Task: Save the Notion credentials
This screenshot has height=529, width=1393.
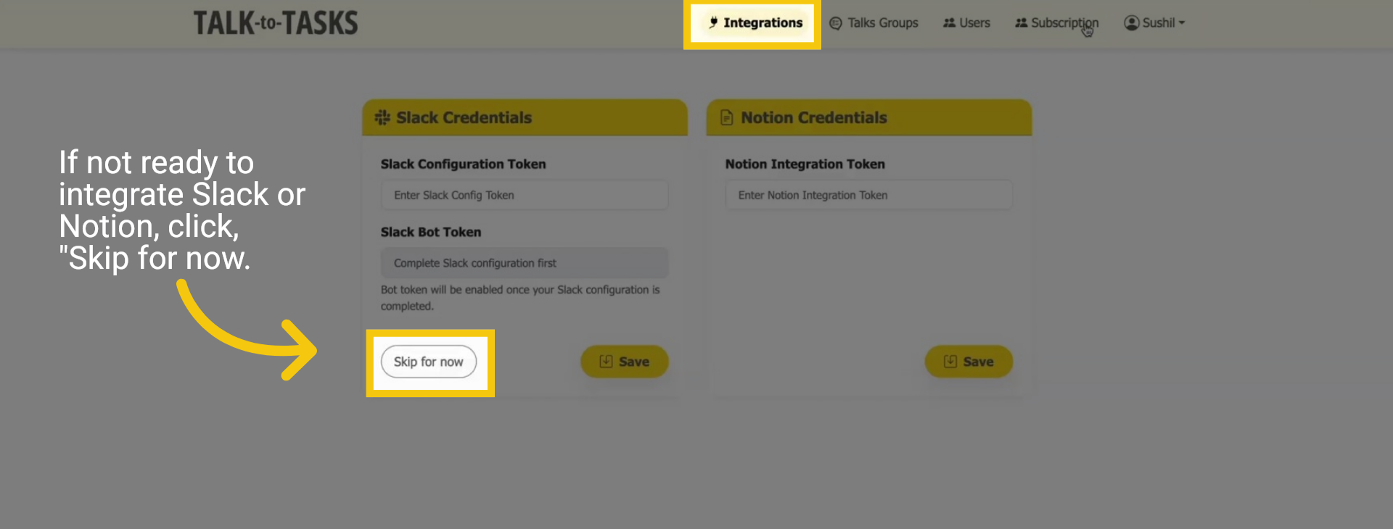Action: point(969,362)
